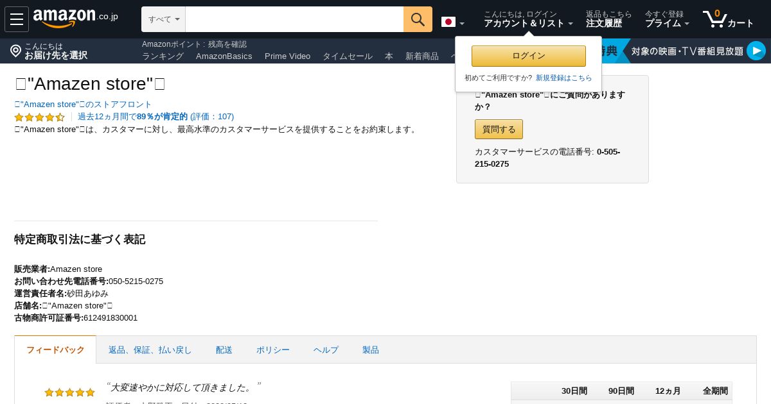Open the Japan flag language selector
This screenshot has height=404, width=771.
click(453, 22)
